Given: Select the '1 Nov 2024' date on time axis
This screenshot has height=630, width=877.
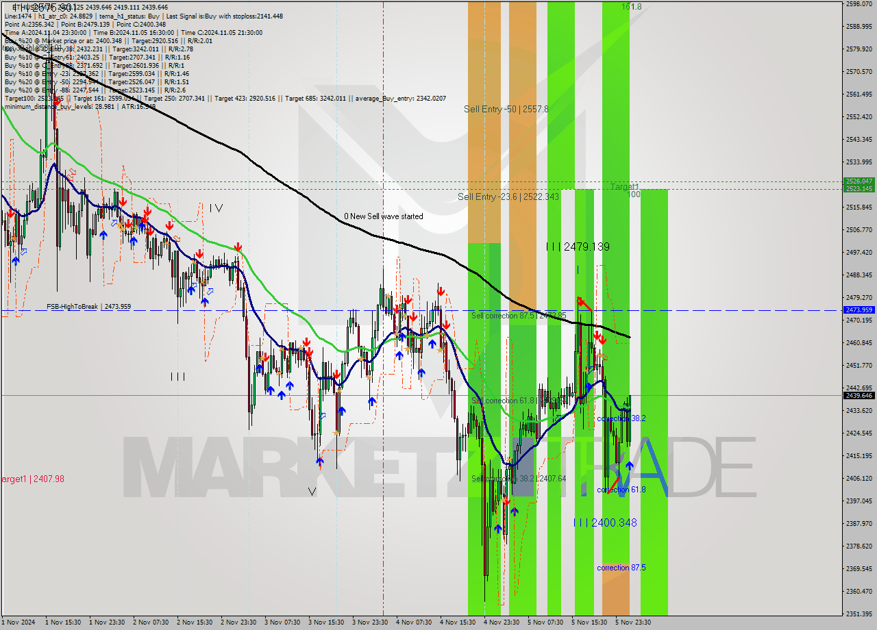Looking at the screenshot, I should [17, 622].
